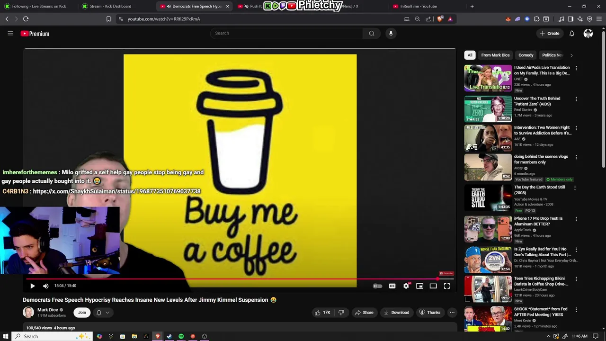The image size is (606, 341).
Task: Click the Download button
Action: [396, 313]
